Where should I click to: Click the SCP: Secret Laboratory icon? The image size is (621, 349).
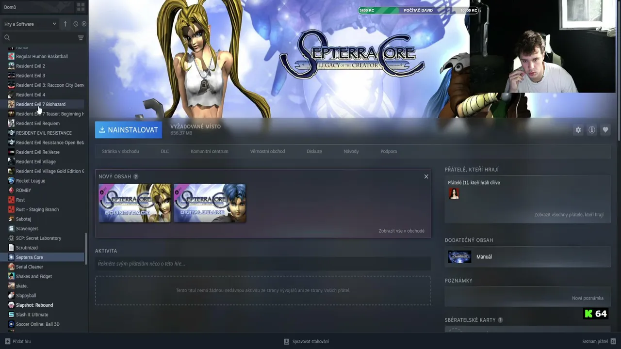coord(11,238)
